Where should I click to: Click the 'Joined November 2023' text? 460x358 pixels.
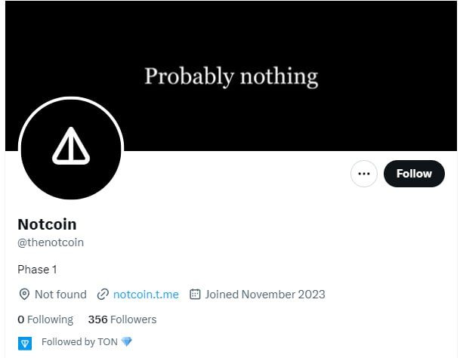click(264, 294)
